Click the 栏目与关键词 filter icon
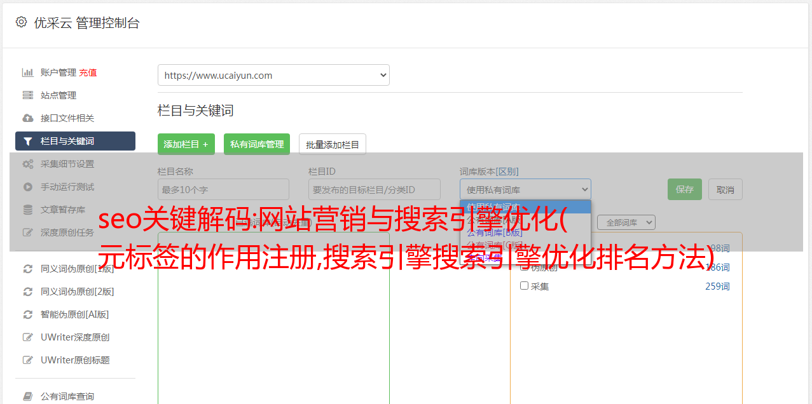The image size is (812, 404). 28,141
